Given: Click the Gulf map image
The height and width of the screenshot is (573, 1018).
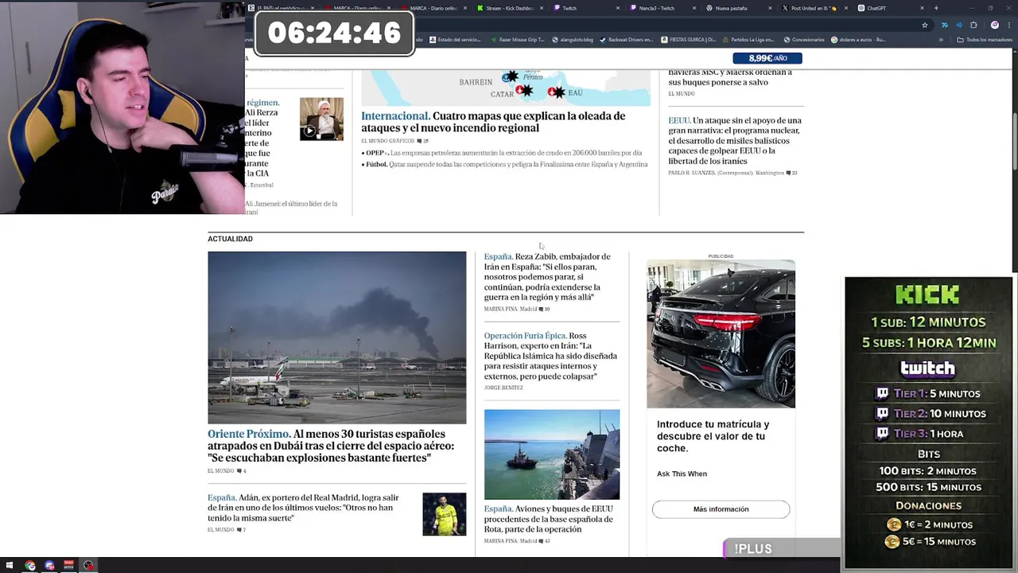Looking at the screenshot, I should click(x=506, y=88).
